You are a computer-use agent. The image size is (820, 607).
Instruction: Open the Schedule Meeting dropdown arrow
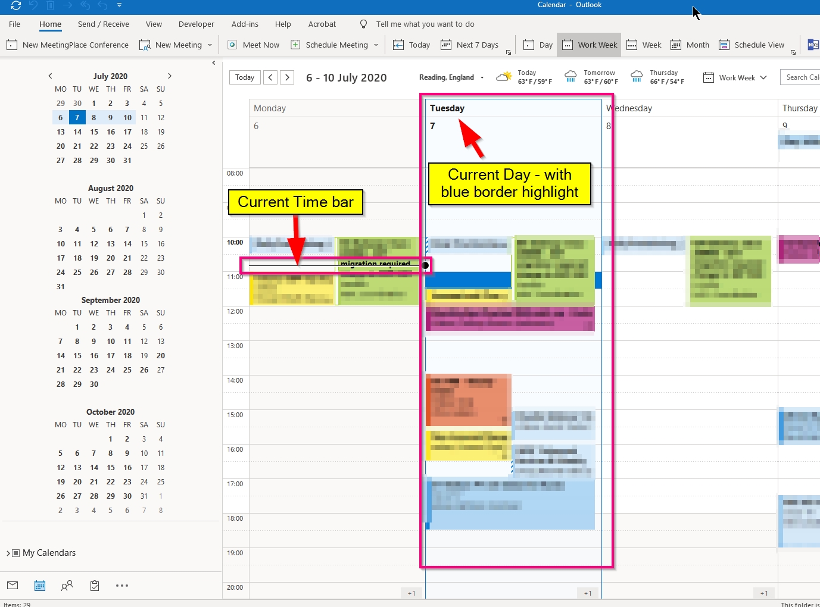(376, 45)
